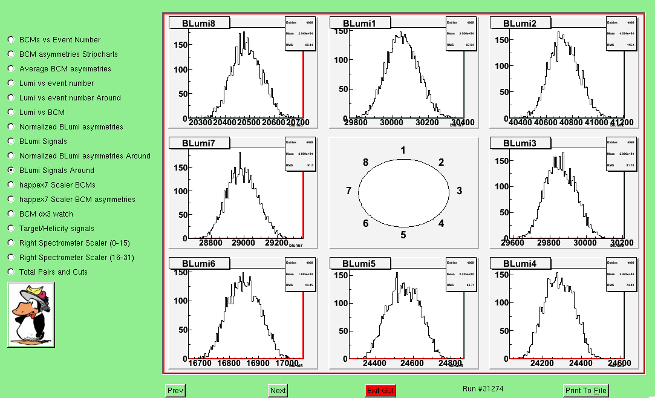
Task: Choose Normalized BLumi asymmetries option
Action: click(x=11, y=126)
